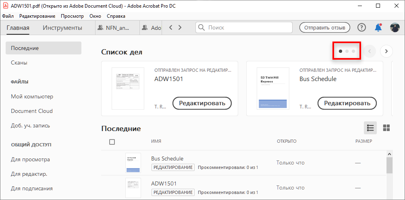Click the Отправить отзыв button
This screenshot has width=405, height=200.
click(324, 28)
